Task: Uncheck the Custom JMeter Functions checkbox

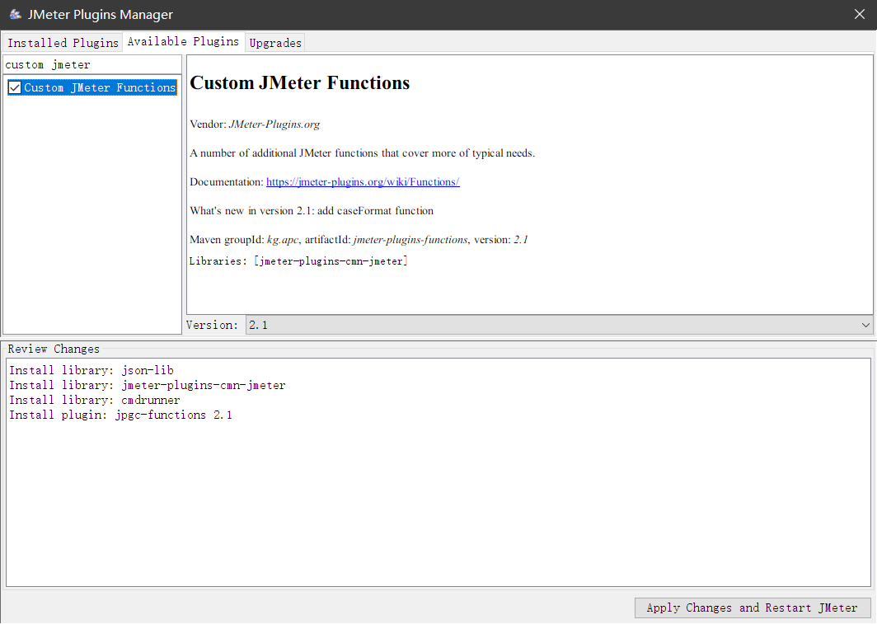Action: pos(15,87)
